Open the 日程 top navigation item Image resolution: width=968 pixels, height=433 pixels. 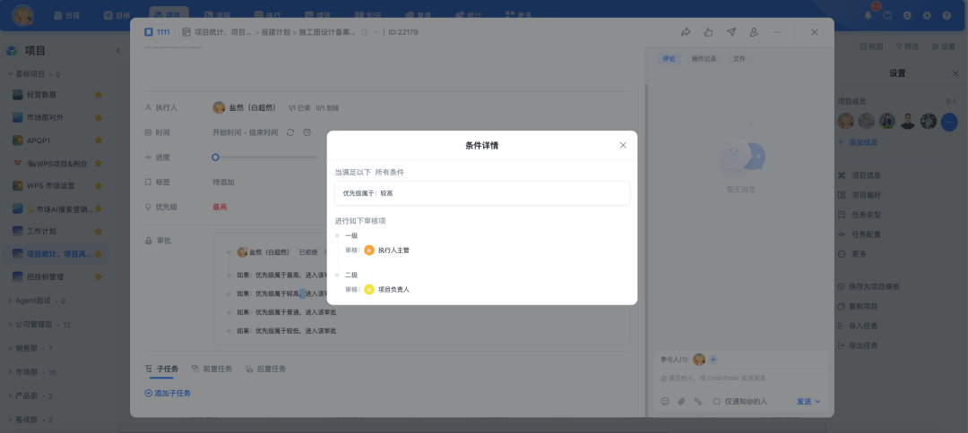[66, 15]
